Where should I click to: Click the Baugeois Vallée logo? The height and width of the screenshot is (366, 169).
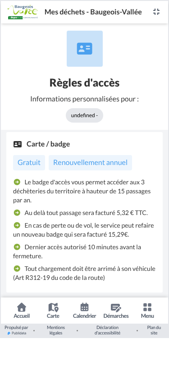[x=23, y=12]
